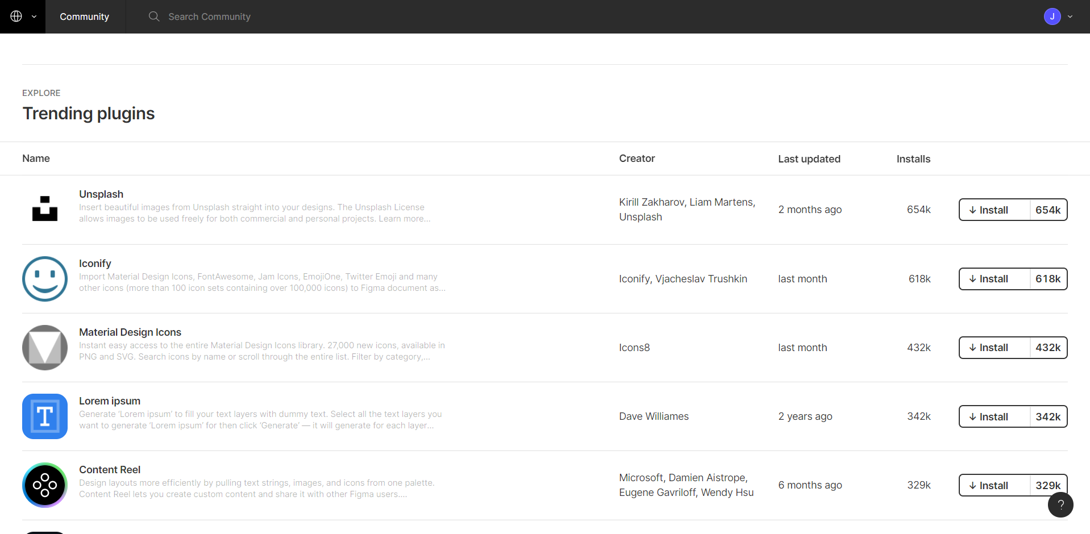Screen dimensions: 1090x534
Task: Click the 329k value in the Installs column
Action: click(x=918, y=485)
